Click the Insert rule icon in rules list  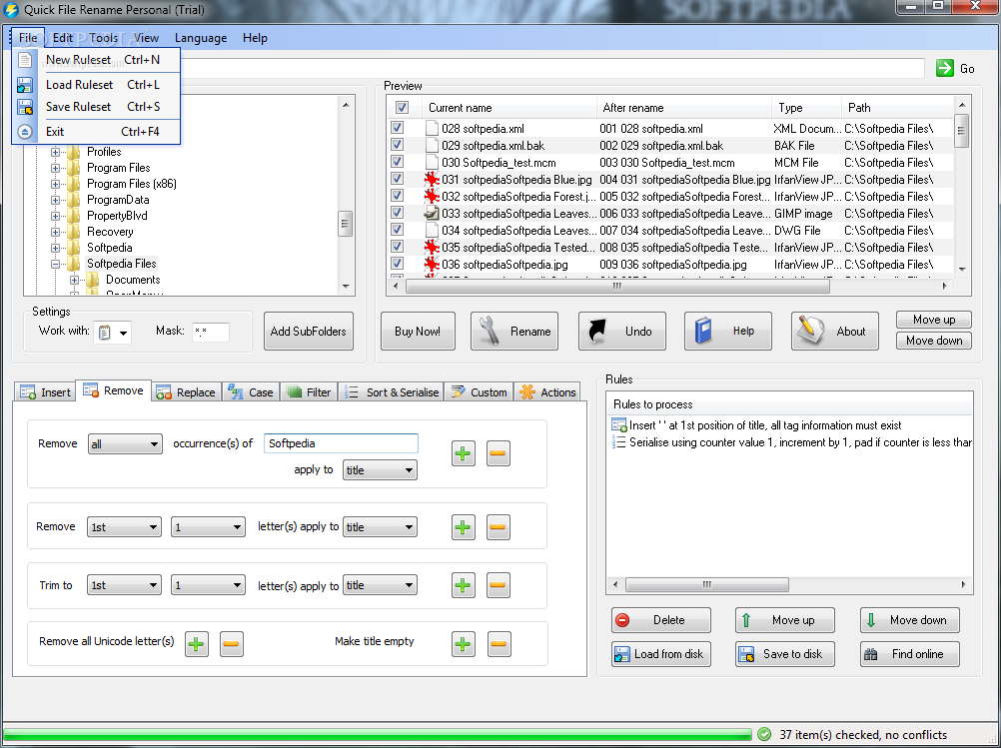618,425
